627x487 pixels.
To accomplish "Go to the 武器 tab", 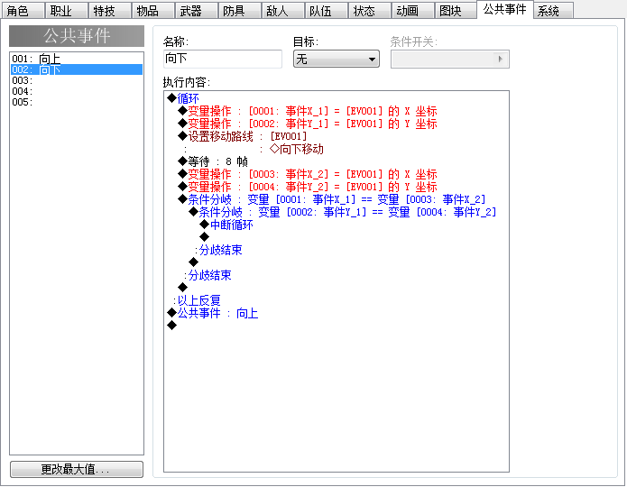I will [196, 11].
